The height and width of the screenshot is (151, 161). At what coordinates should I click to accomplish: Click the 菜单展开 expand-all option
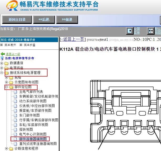click(10, 45)
